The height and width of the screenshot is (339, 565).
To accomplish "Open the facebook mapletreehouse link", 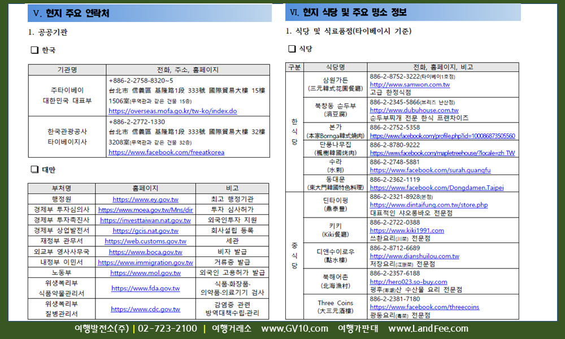I will point(442,153).
